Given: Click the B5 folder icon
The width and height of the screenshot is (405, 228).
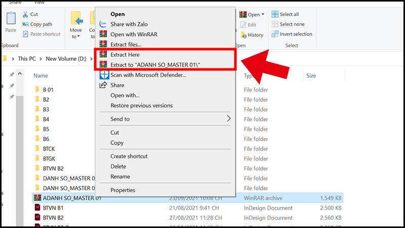Looking at the screenshot, I should click(x=37, y=129).
